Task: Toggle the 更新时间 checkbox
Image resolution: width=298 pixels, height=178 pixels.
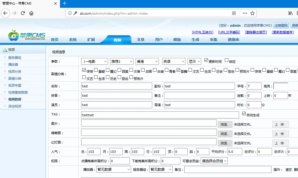Action: [x=206, y=60]
